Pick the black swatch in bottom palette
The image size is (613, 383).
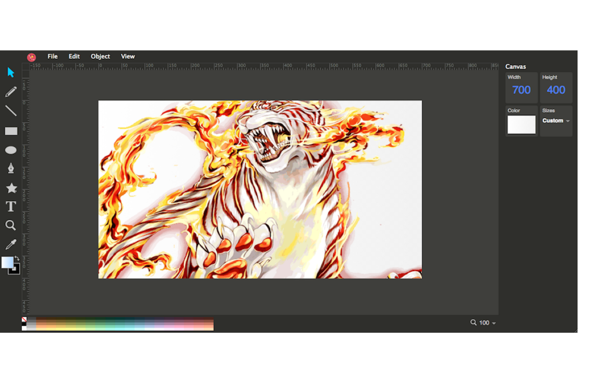click(x=24, y=324)
